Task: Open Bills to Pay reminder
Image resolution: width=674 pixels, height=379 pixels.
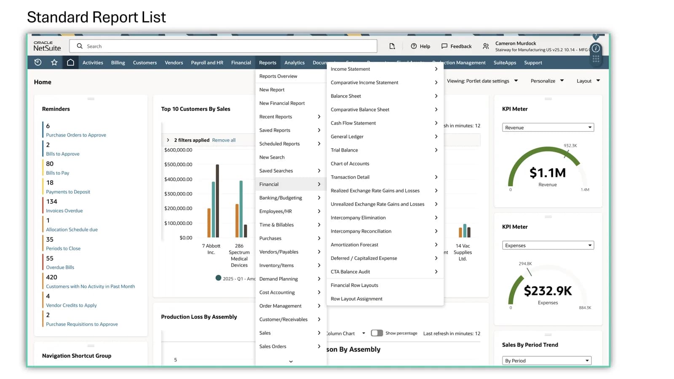Action: tap(57, 173)
